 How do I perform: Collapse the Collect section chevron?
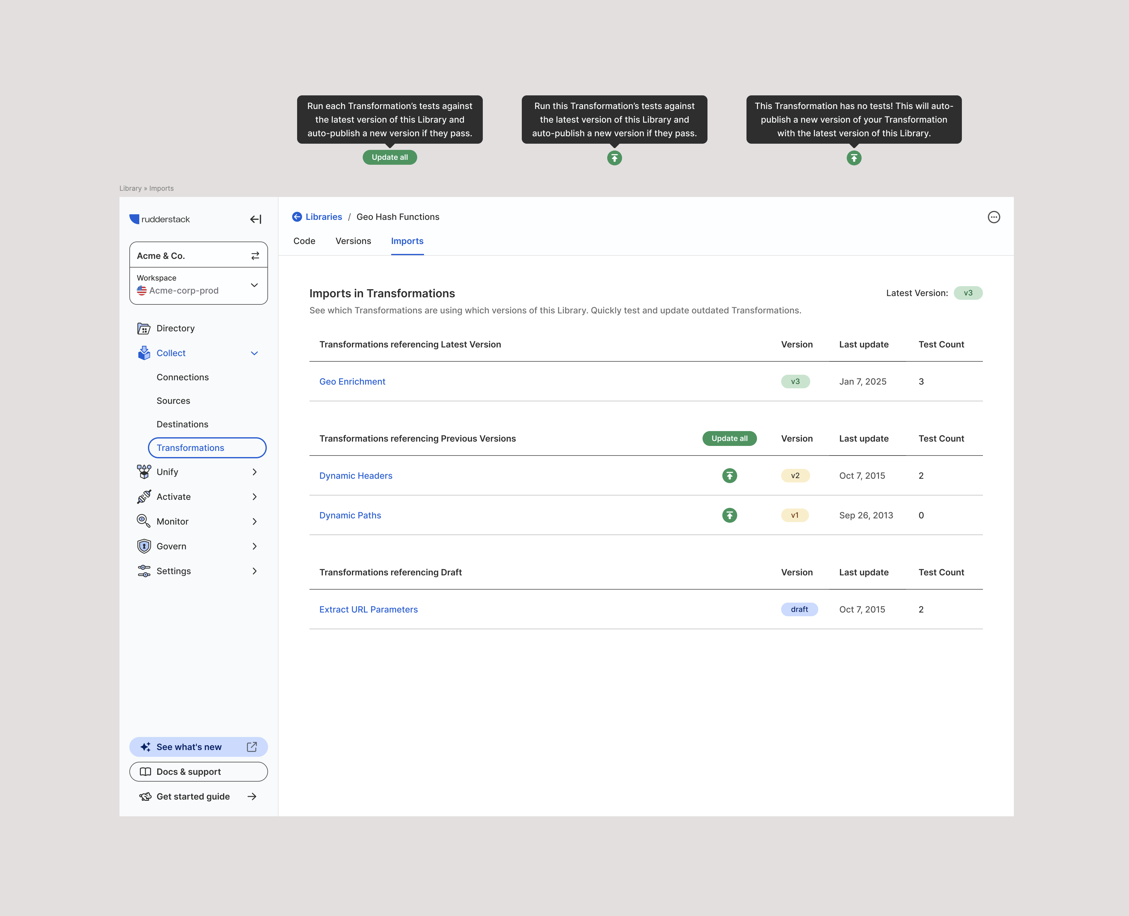click(x=254, y=353)
